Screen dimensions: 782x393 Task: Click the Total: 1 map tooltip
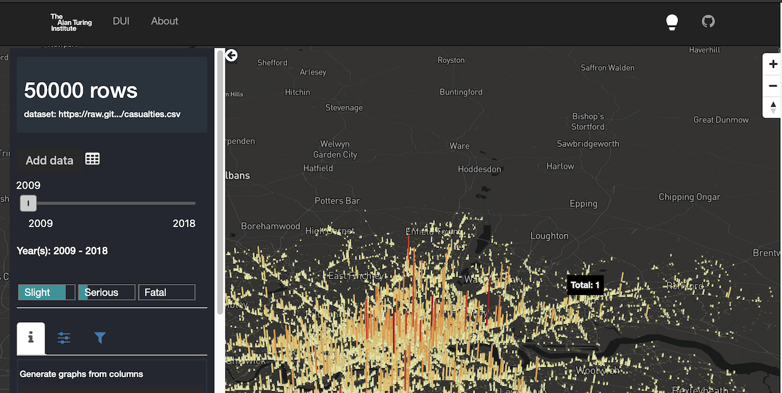(585, 285)
